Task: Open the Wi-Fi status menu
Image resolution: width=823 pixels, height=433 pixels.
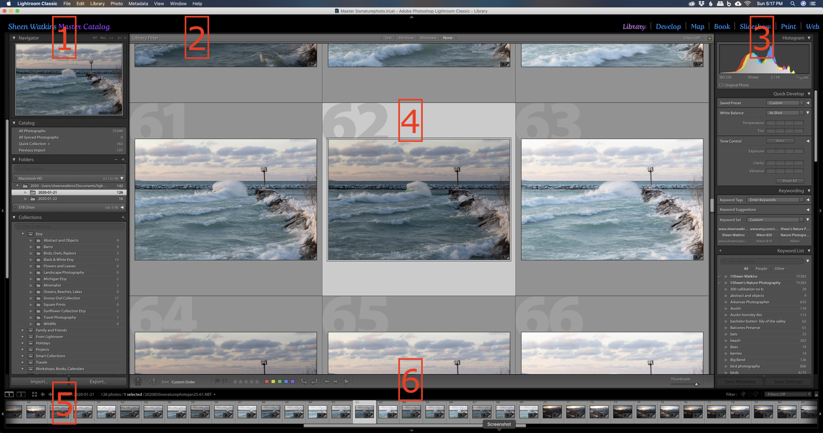Action: pyautogui.click(x=748, y=4)
